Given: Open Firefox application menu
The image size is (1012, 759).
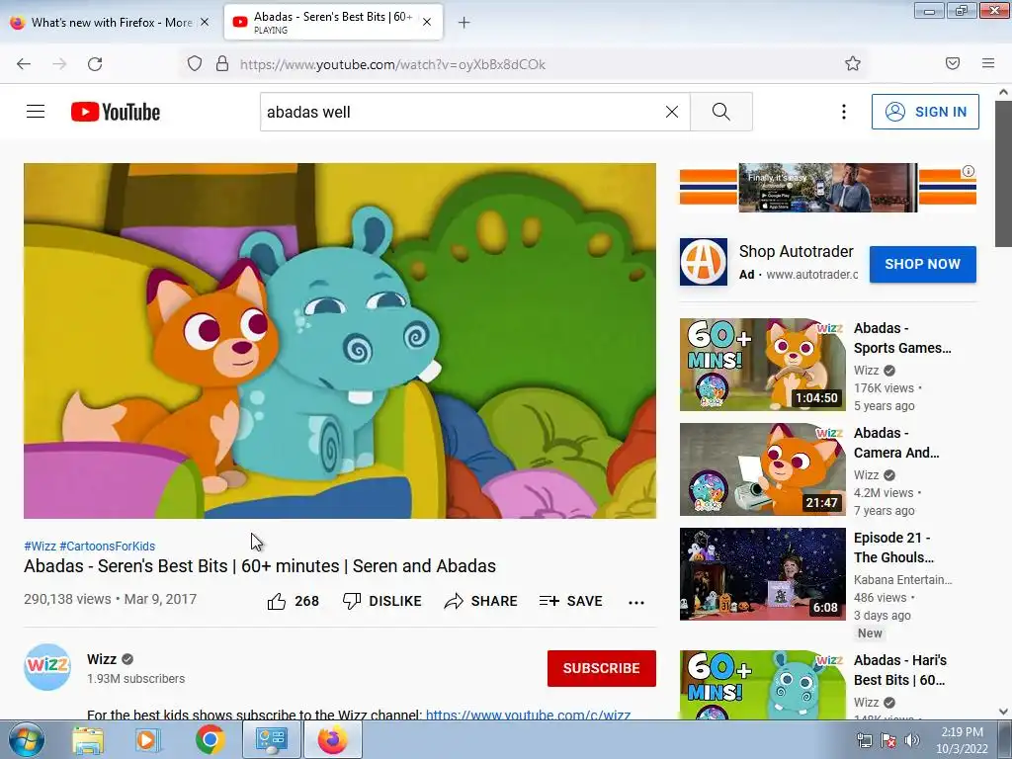Looking at the screenshot, I should coord(988,63).
